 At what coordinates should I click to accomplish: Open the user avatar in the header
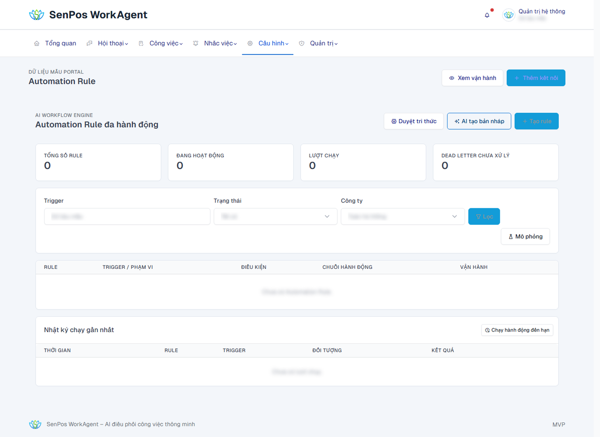(509, 15)
